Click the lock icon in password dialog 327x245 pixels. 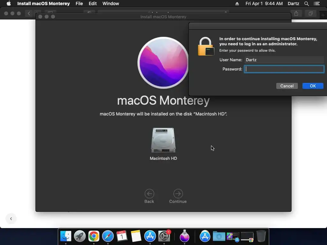point(206,46)
